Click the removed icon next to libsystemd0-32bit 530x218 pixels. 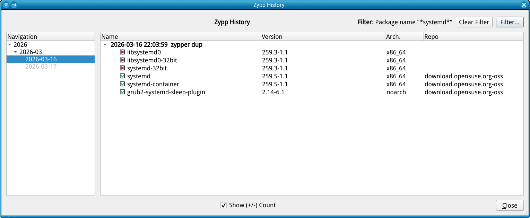pyautogui.click(x=122, y=60)
